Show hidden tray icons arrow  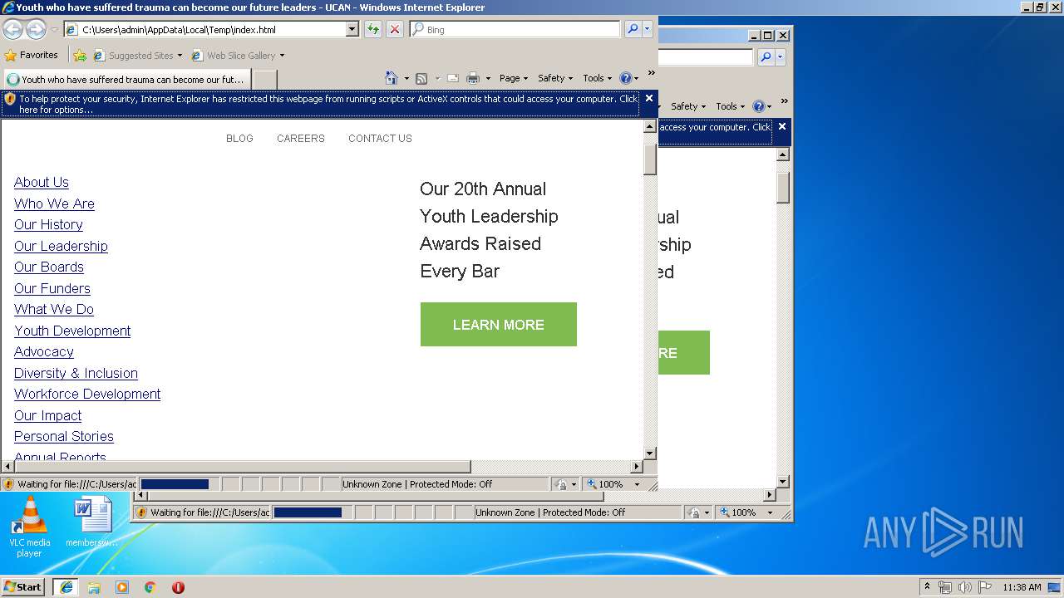[927, 586]
